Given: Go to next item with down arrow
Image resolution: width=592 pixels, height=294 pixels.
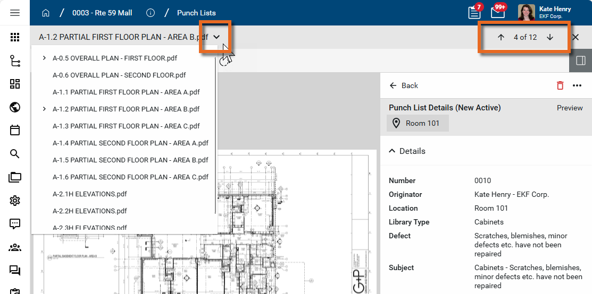Looking at the screenshot, I should click(550, 37).
